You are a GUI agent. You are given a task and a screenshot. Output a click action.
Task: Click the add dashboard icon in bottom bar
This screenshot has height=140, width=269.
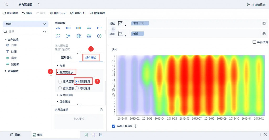click(94, 135)
